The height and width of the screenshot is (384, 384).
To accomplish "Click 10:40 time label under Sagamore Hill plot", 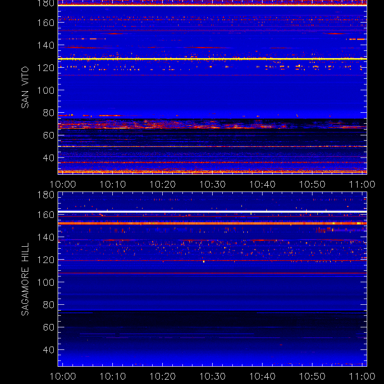I will pos(262,376).
